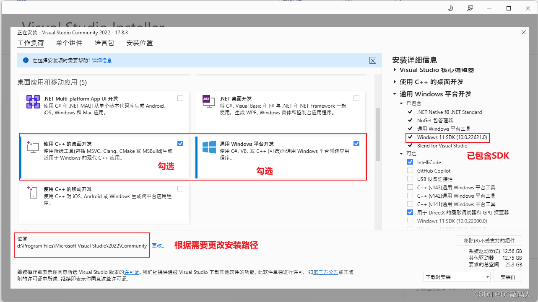The image size is (538, 302).
Task: Check Windows 11 SDK (10.0.22000.0) option
Action: [x=410, y=221]
